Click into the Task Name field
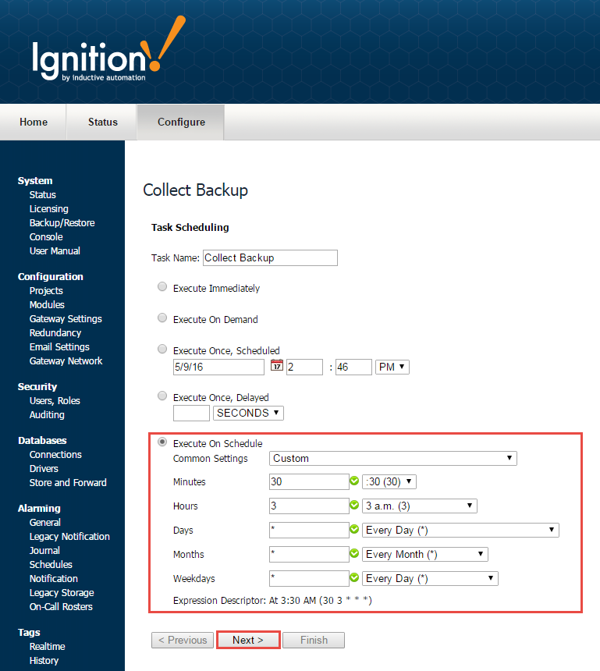 click(x=269, y=257)
